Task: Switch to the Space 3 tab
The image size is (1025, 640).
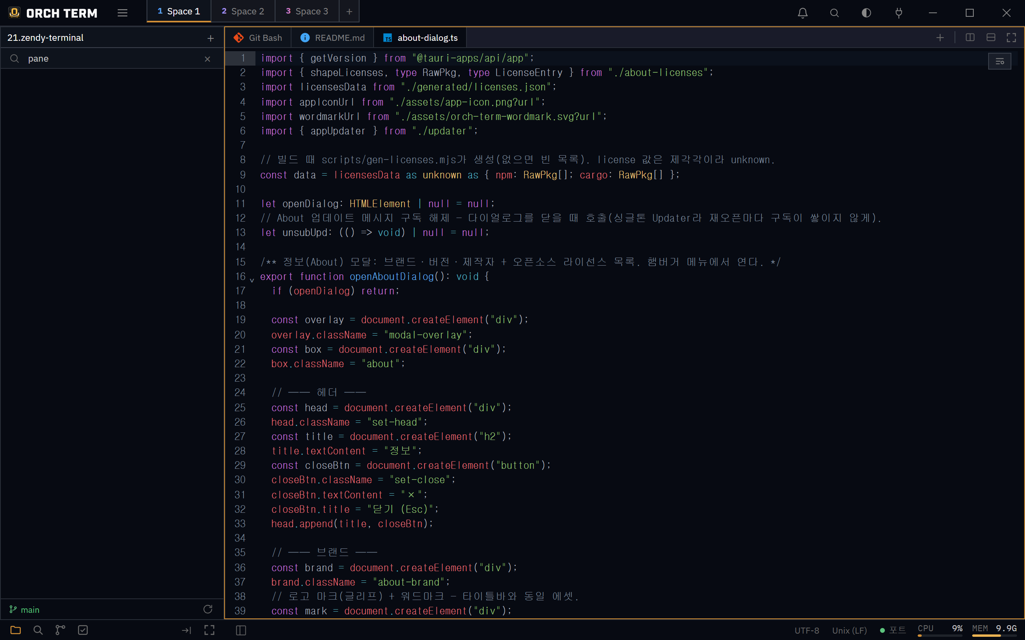Action: coord(307,12)
